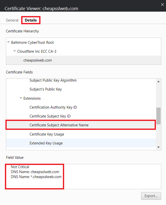The width and height of the screenshot is (166, 205).
Task: Collapse the Baltimore CyberTrust Root node
Action: coord(8,42)
